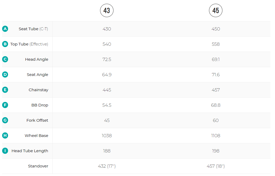Click the teal A badge icon

[5, 29]
